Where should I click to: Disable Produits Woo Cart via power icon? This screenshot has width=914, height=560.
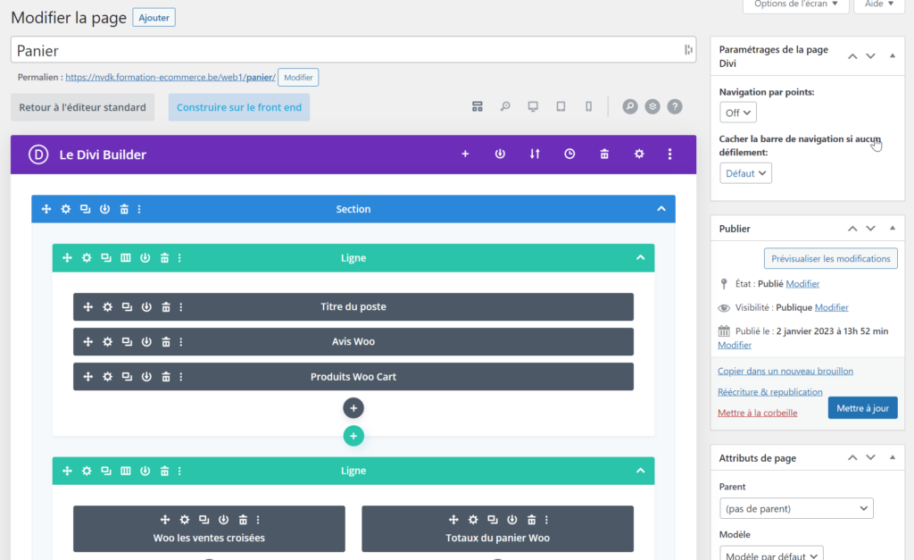coord(146,377)
